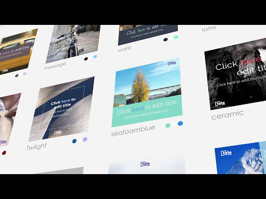Pick the white swatch under waltz card
Screen dimensions: 266x199
click(171, 38)
